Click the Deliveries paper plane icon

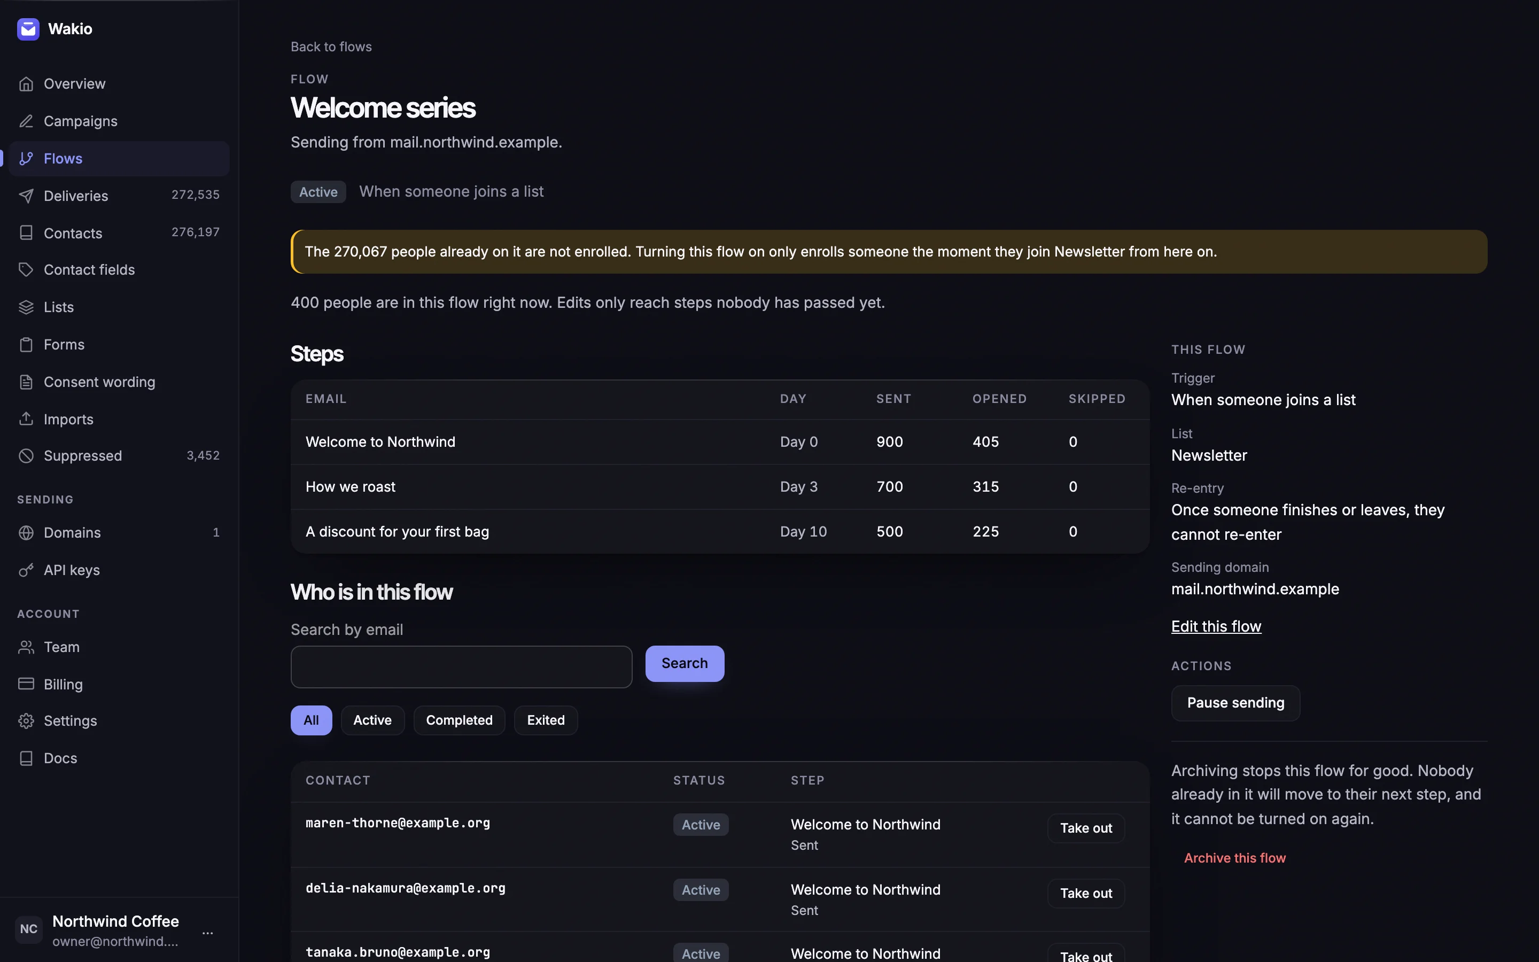click(26, 196)
